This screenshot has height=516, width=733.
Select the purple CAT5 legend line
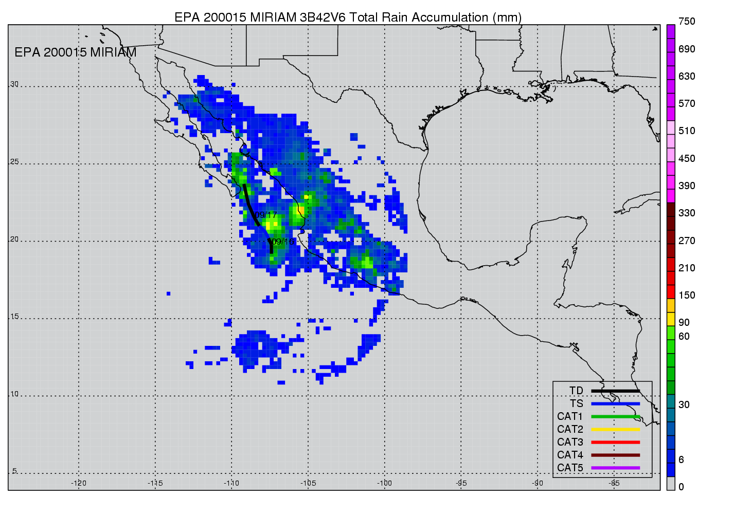click(615, 468)
